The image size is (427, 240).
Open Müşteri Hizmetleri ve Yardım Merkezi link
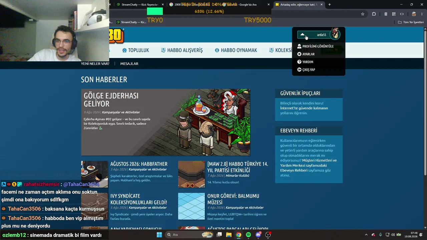tap(308, 163)
